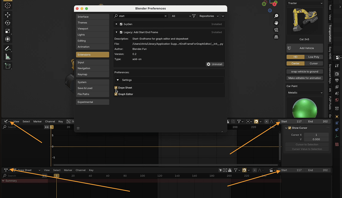Open the Metallic car paint dropdown
This screenshot has height=198, width=342.
pyautogui.click(x=305, y=93)
